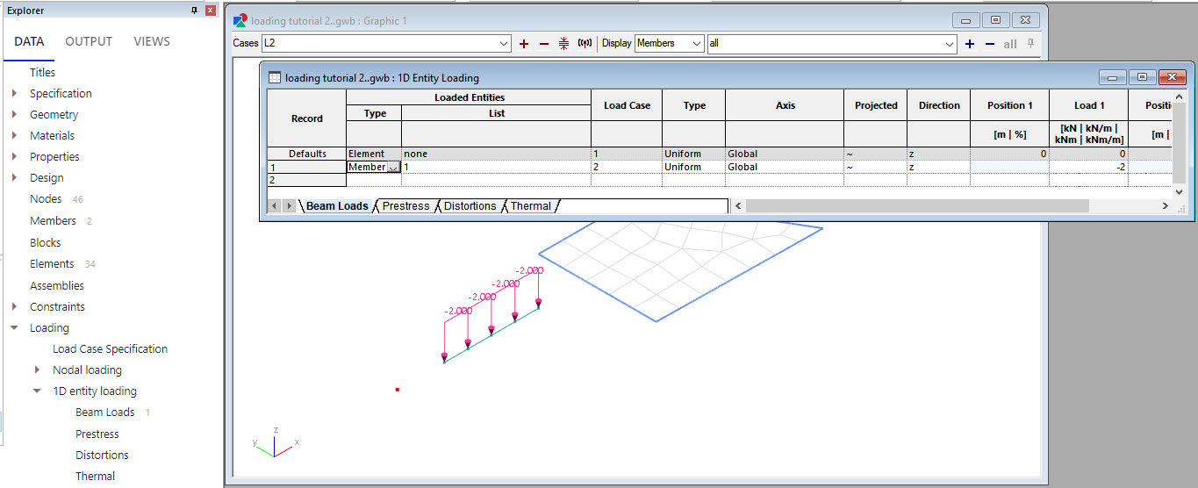Click the Axis column header

coord(785,105)
